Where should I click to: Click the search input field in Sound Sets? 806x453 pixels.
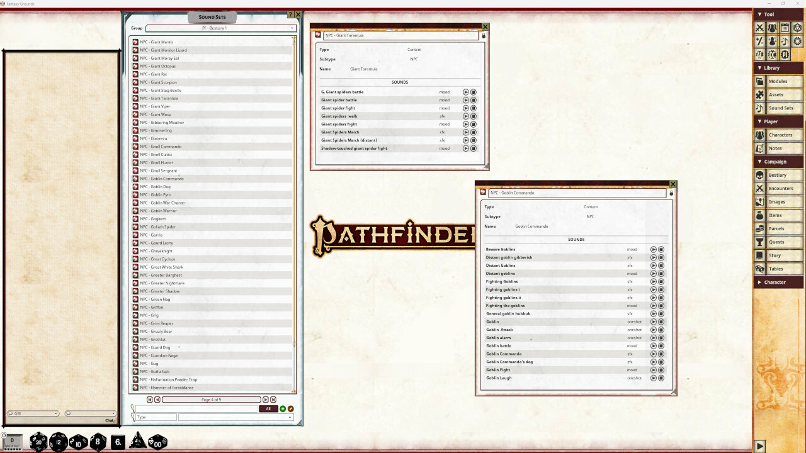[195, 408]
